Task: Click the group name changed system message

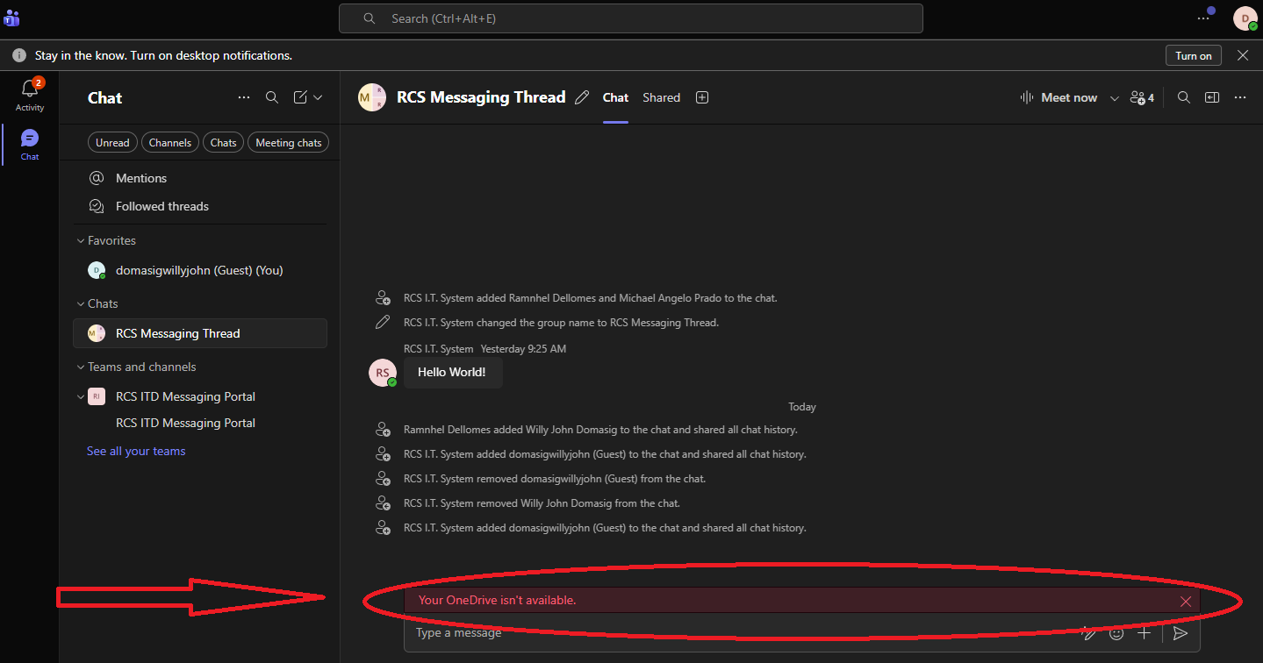Action: [561, 323]
